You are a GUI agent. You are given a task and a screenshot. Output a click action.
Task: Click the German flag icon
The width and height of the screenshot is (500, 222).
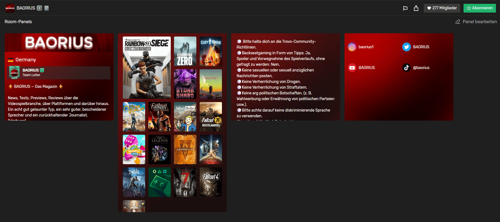point(11,60)
